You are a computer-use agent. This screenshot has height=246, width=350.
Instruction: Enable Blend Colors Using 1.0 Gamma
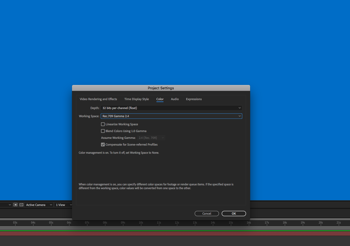[x=103, y=131]
